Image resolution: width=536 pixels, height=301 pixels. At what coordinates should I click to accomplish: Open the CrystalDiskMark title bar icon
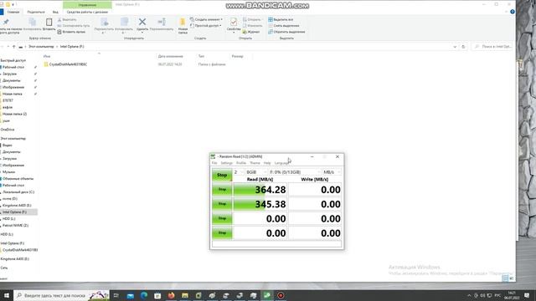pyautogui.click(x=213, y=156)
